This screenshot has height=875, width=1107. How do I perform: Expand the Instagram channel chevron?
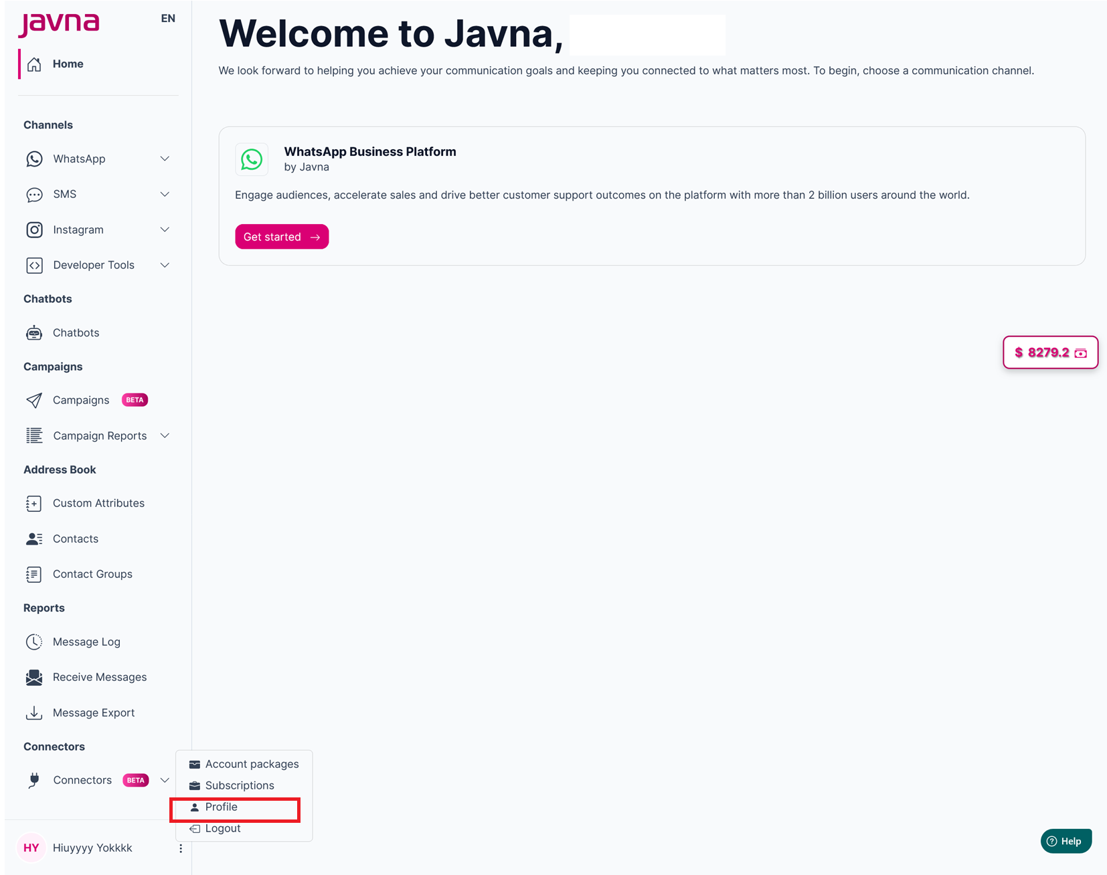[x=165, y=230]
